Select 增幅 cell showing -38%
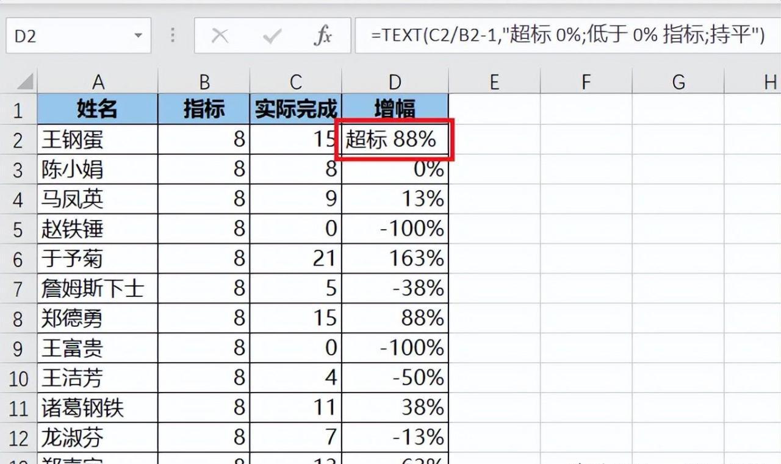 (395, 289)
